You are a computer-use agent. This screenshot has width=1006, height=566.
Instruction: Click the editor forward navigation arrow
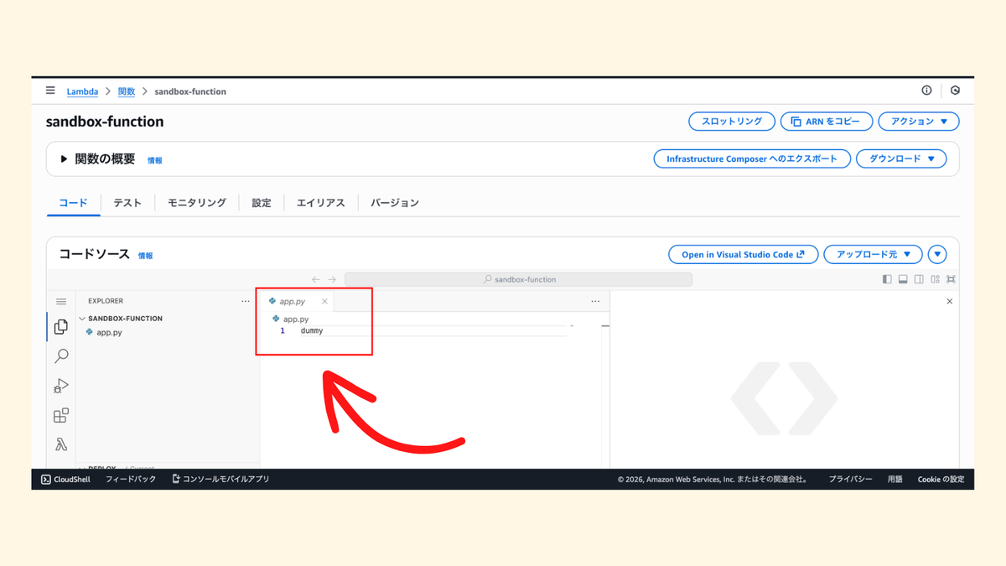click(332, 279)
